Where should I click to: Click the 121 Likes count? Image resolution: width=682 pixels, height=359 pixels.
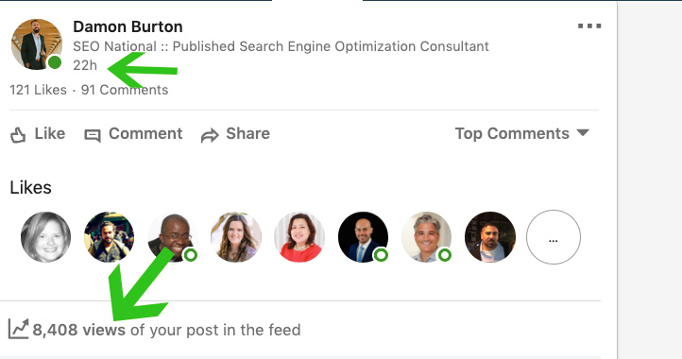[x=39, y=90]
